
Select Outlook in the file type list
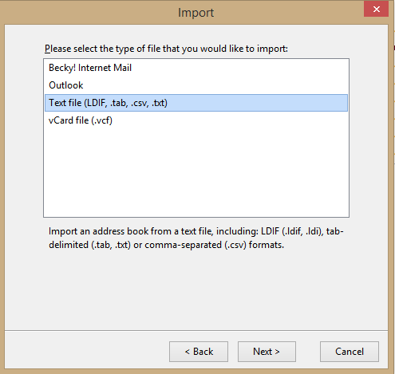click(x=196, y=85)
